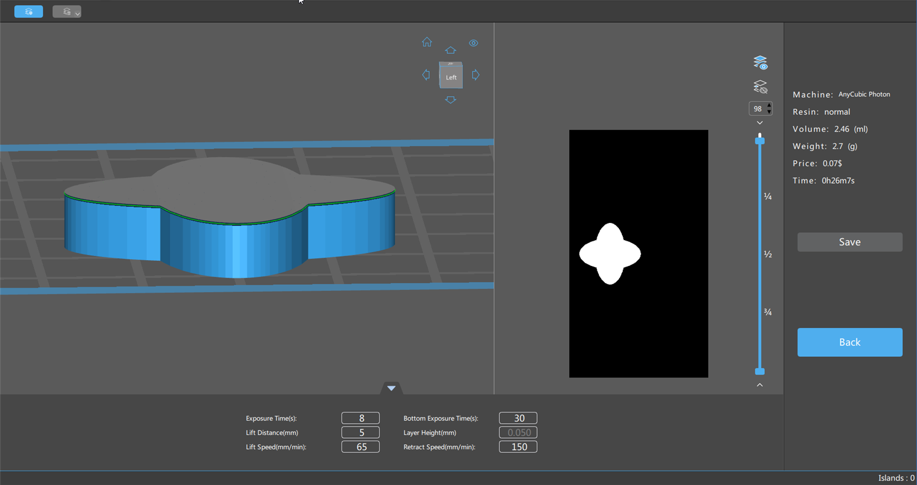Rotate view down with the down arrow
The height and width of the screenshot is (485, 917).
(x=451, y=100)
